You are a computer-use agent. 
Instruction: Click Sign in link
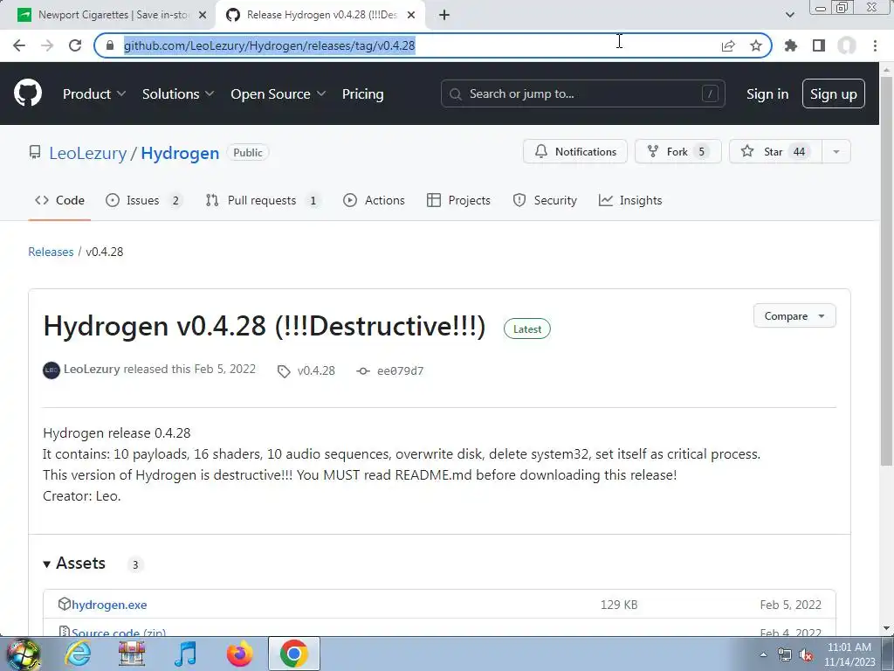(767, 94)
